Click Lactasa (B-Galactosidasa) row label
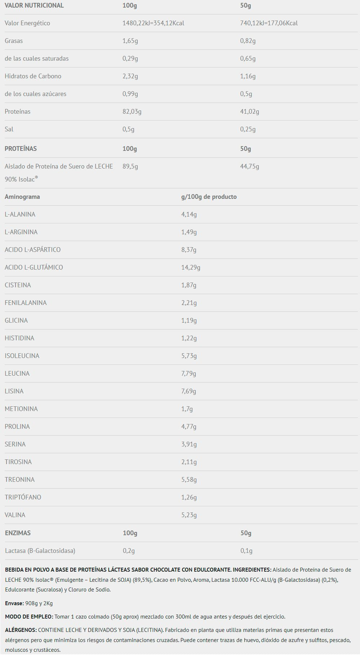360x655 pixels. (x=40, y=551)
